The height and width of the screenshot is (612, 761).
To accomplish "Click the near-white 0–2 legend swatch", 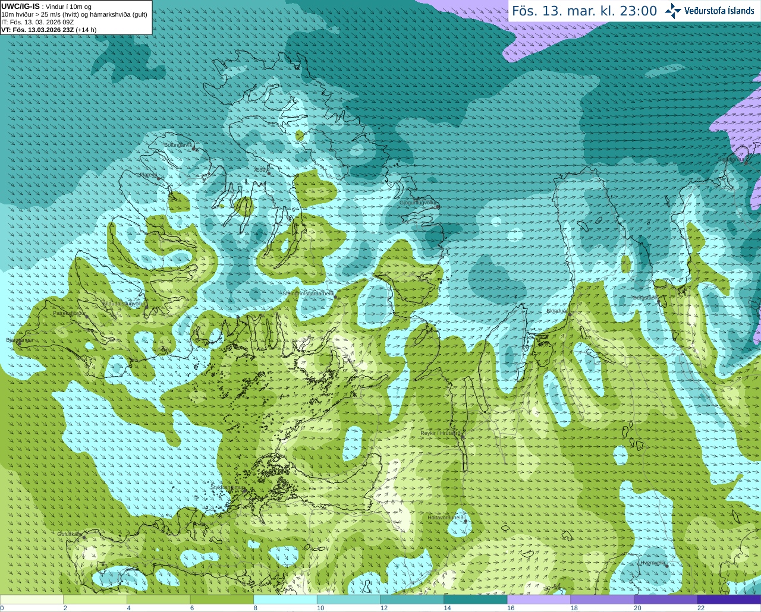I will click(x=32, y=600).
